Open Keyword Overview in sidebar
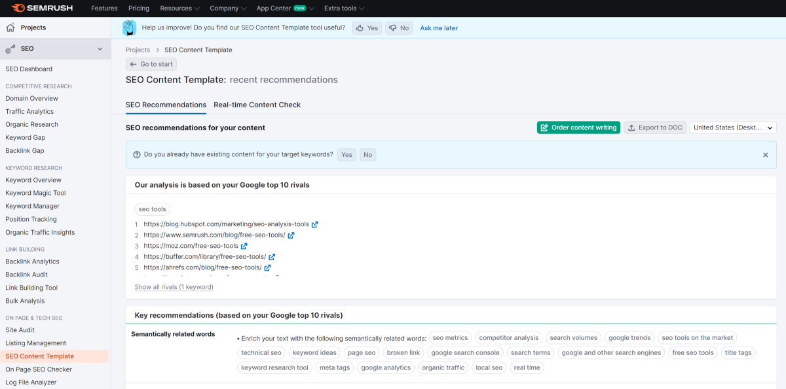 click(x=33, y=180)
